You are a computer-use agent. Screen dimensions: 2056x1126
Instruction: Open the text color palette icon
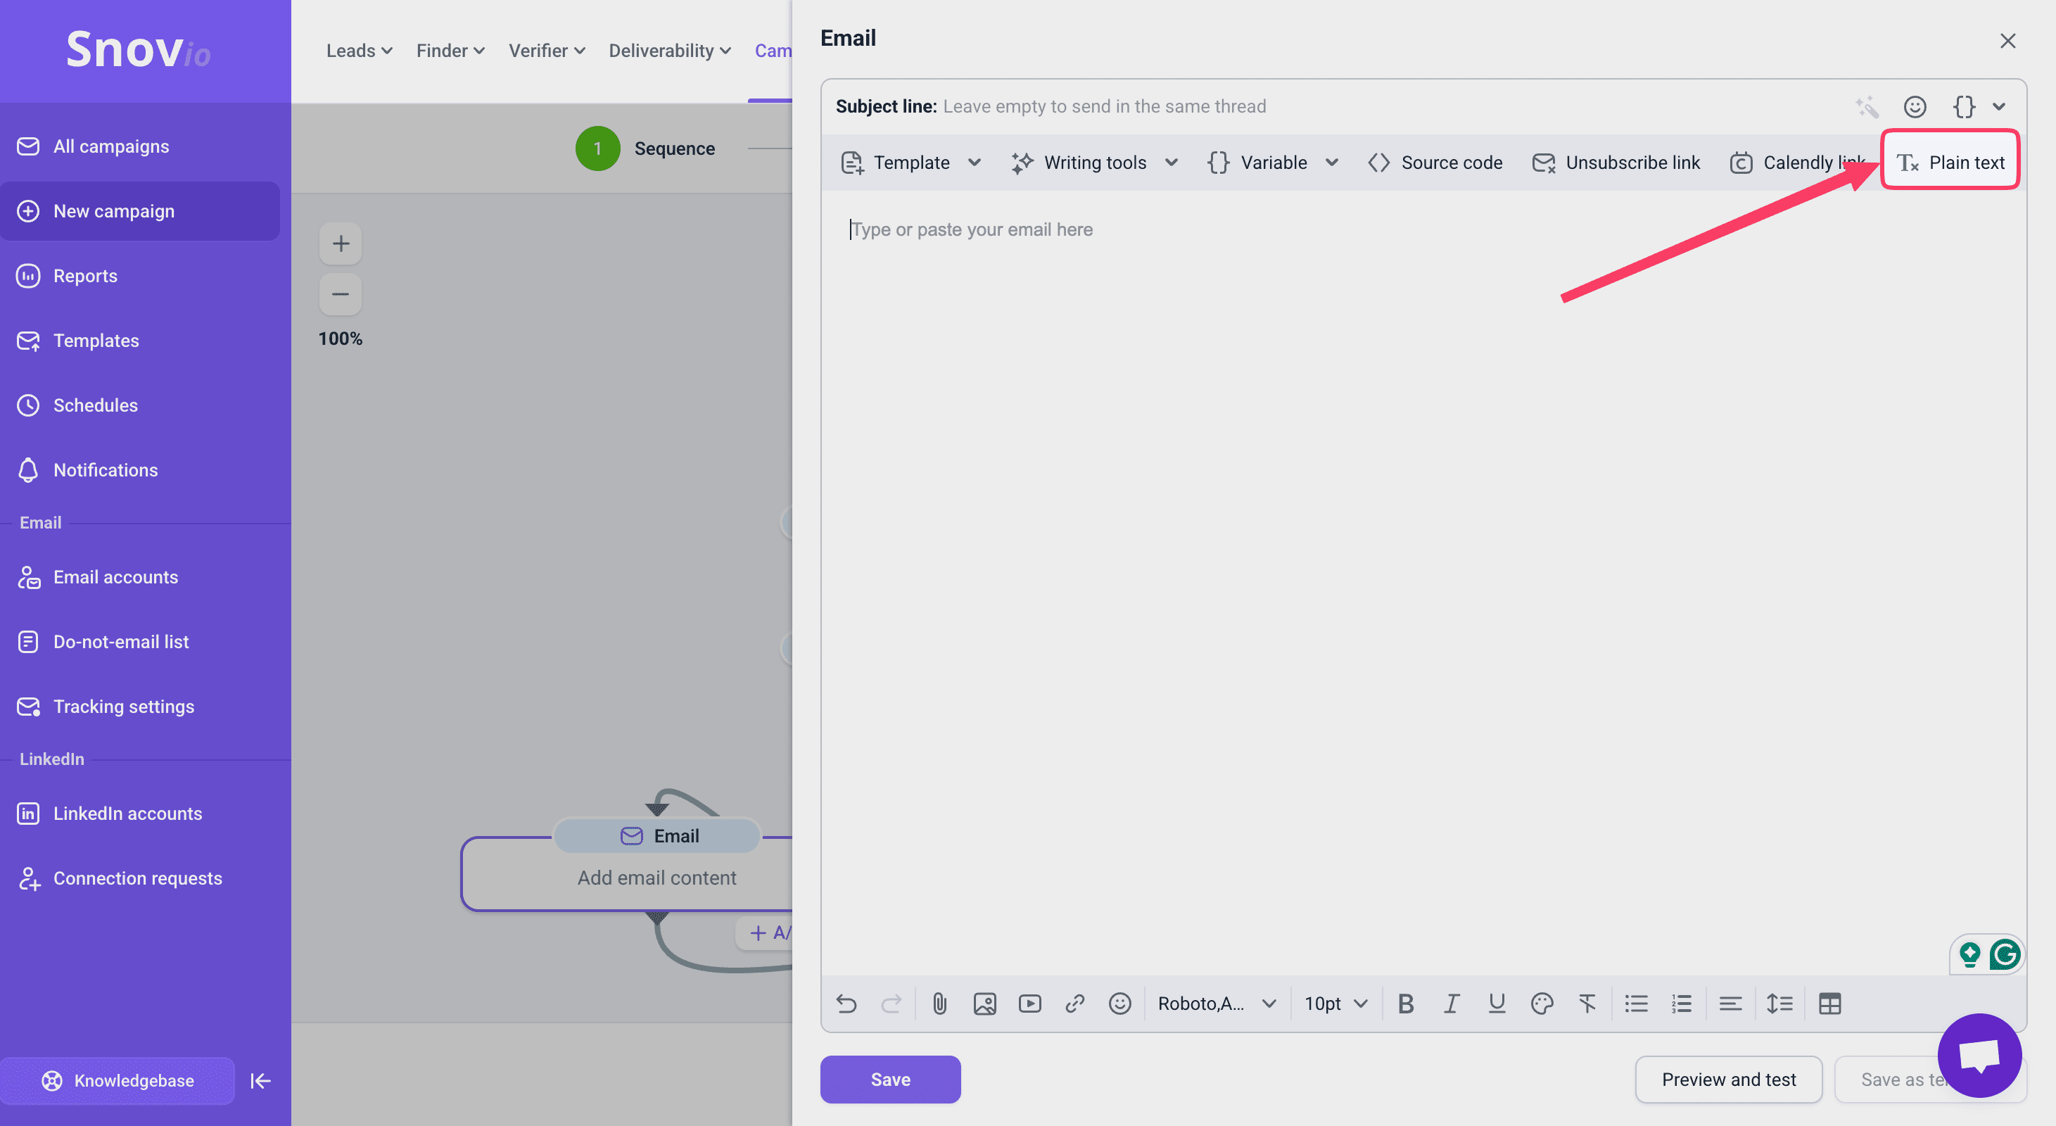coord(1541,1003)
